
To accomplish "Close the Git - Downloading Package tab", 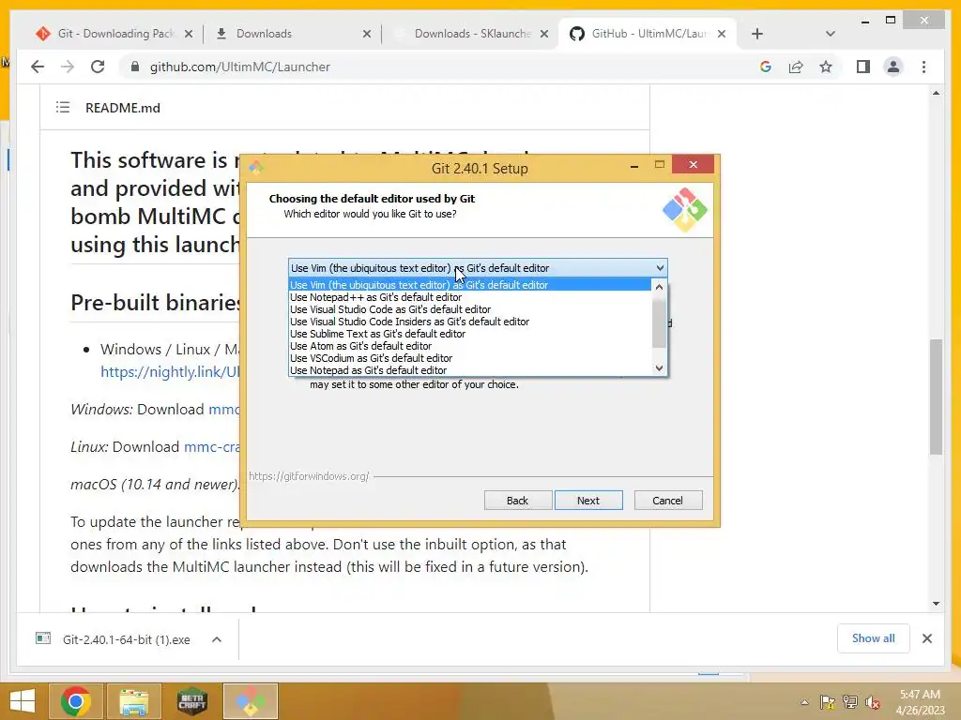I will point(189,34).
